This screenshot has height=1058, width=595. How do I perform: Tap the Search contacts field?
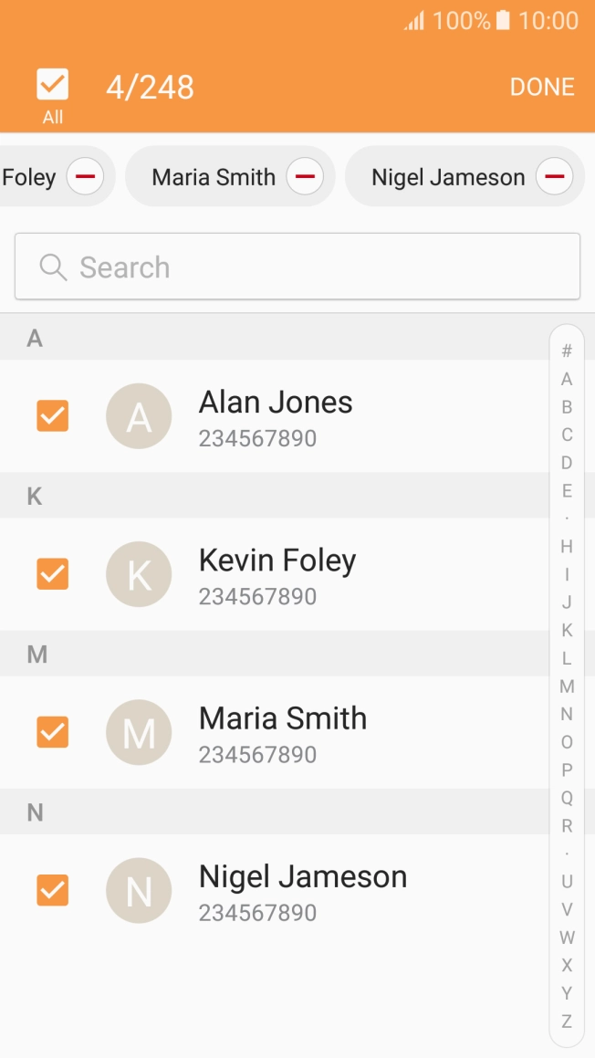pyautogui.click(x=297, y=267)
